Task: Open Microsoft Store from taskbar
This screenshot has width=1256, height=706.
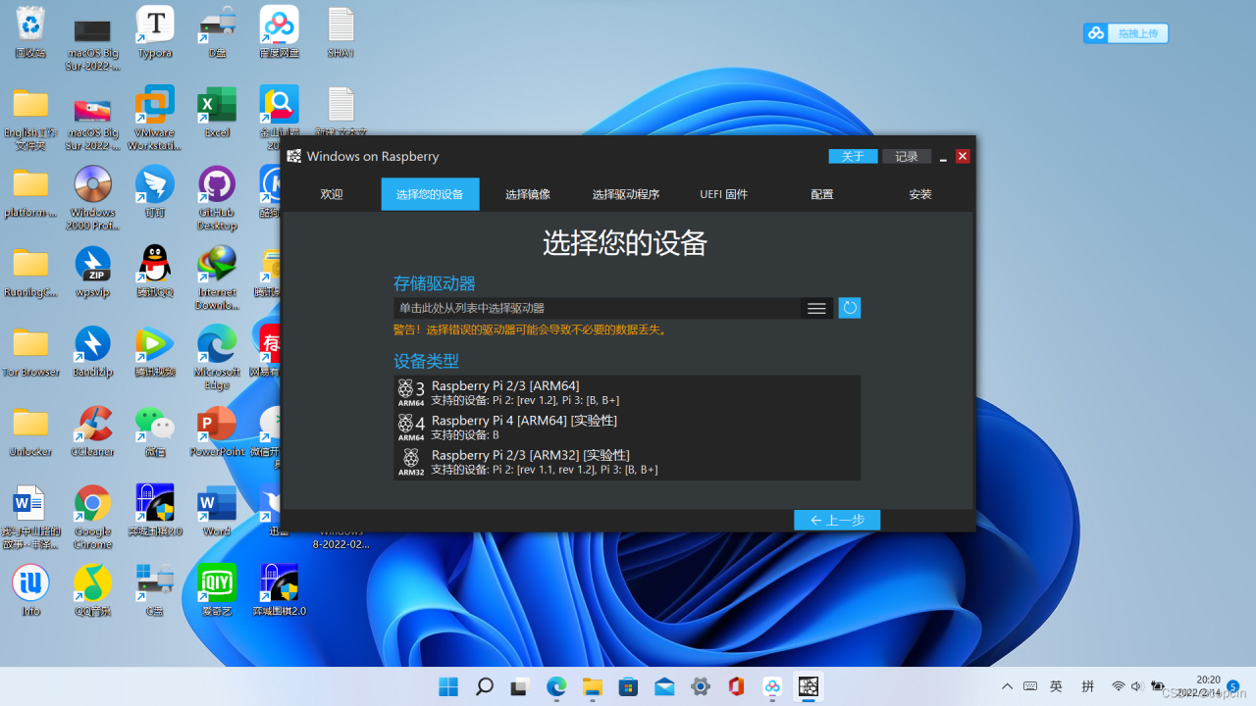Action: coord(628,686)
